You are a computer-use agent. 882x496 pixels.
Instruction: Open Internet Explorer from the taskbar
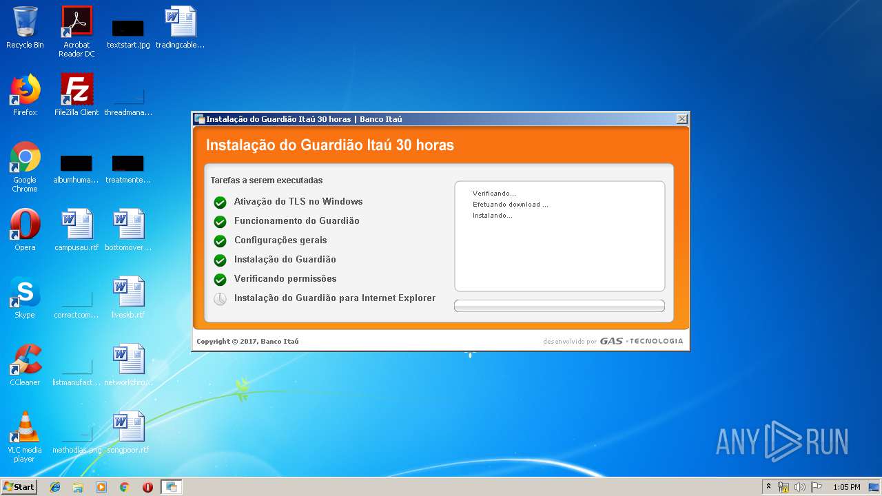tap(55, 487)
